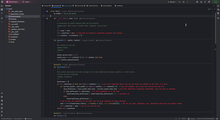Screen dimensions: 220x120
Task: Open Code With Me collaboration icon
Action: (x=201, y=2)
